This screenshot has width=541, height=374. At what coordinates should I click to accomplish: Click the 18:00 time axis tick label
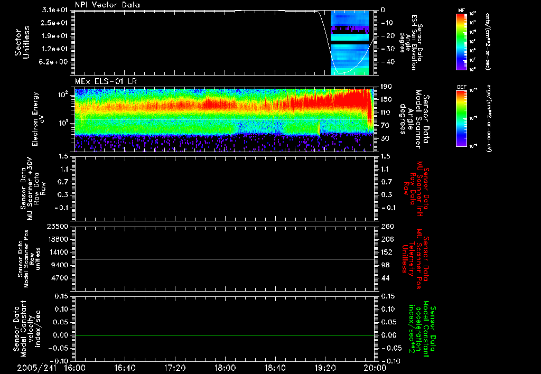225,367
